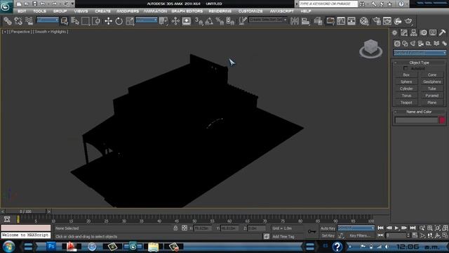Activate the Select and Rotate tool

pos(119,21)
